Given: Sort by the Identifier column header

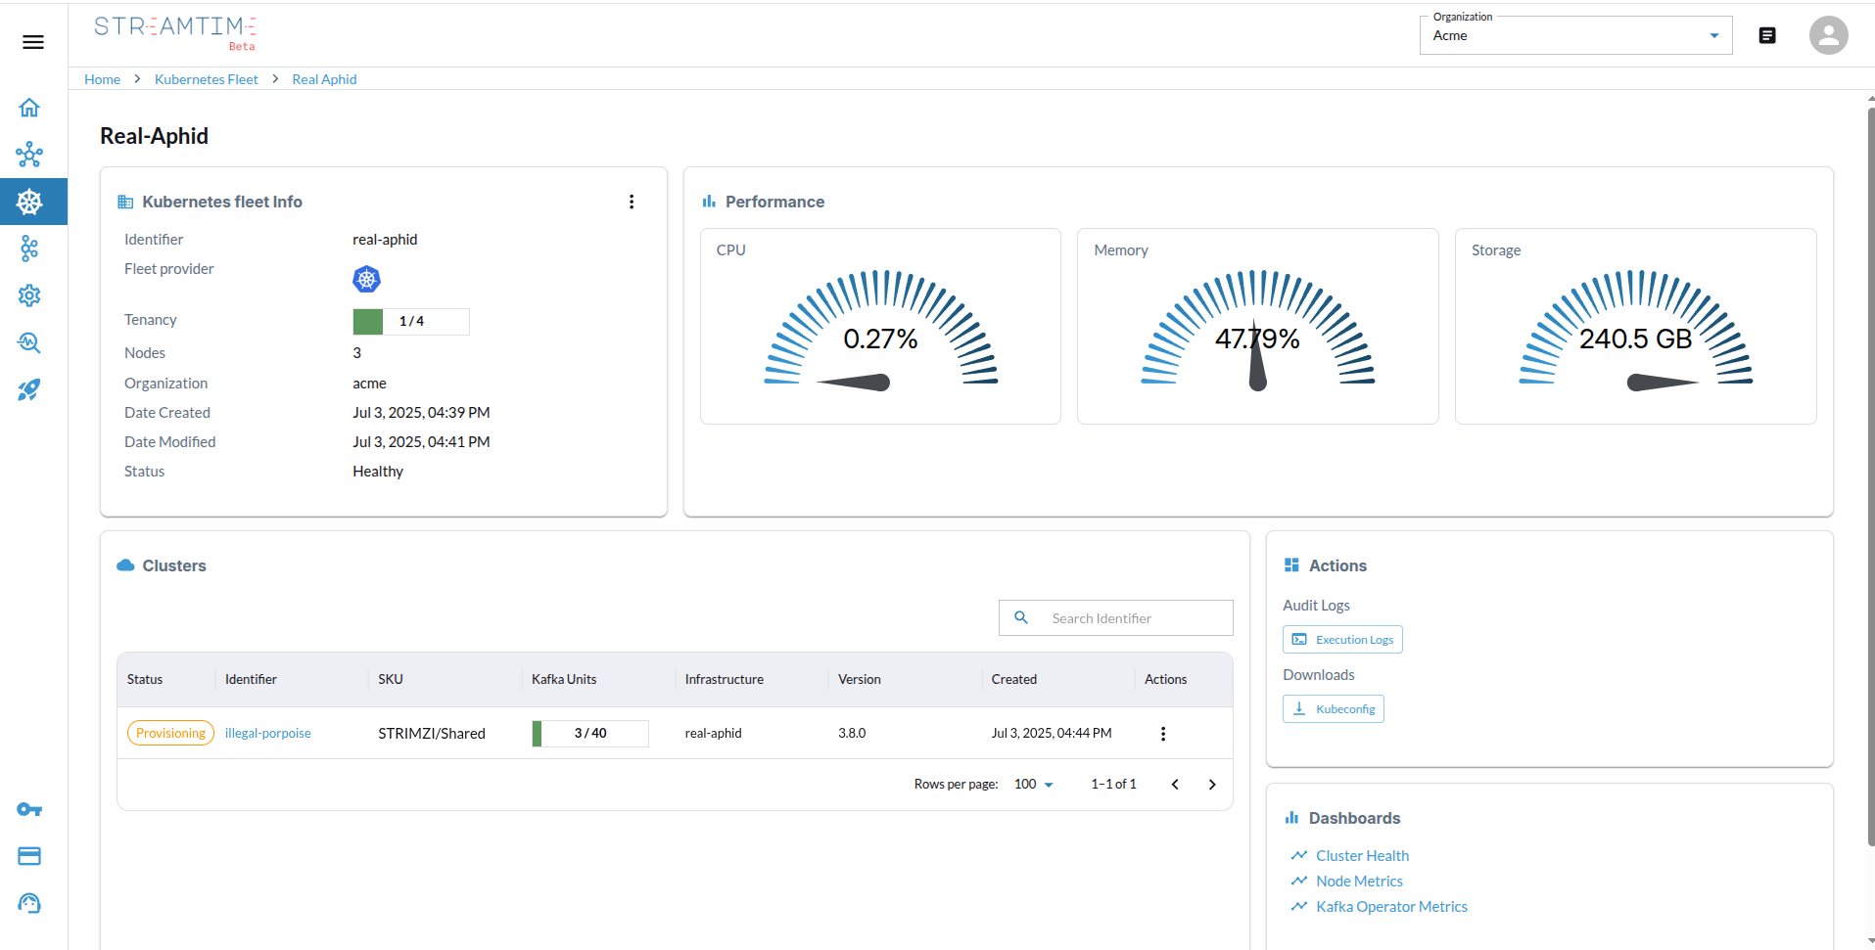Looking at the screenshot, I should tap(251, 680).
